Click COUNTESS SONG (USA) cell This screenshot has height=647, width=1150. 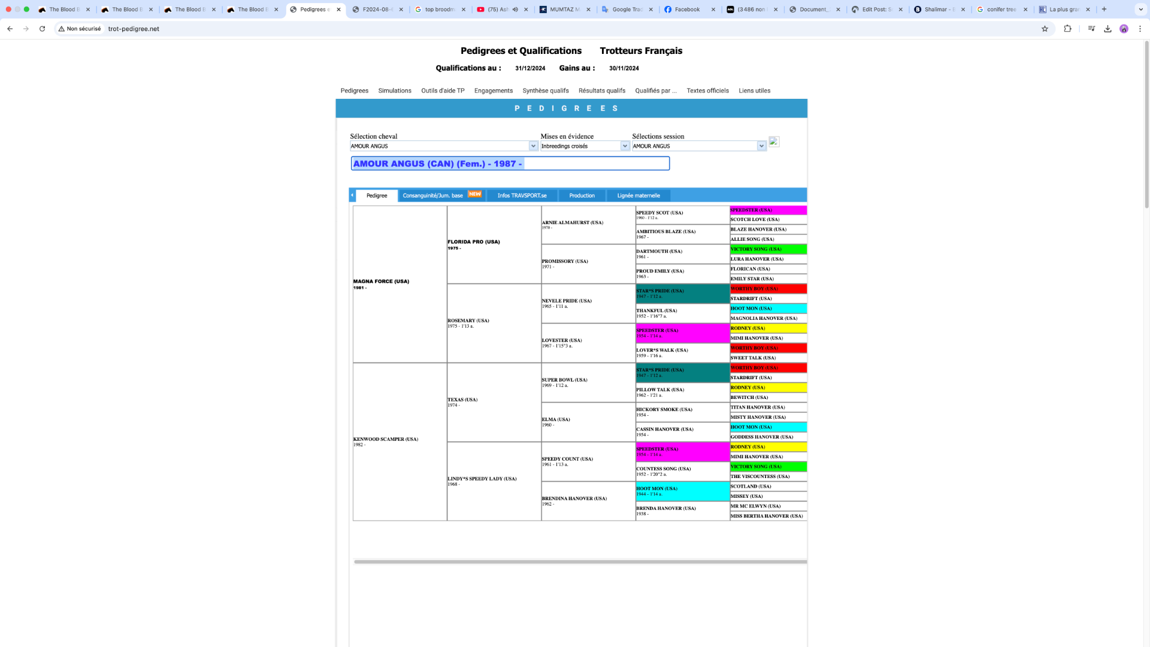[x=682, y=471]
